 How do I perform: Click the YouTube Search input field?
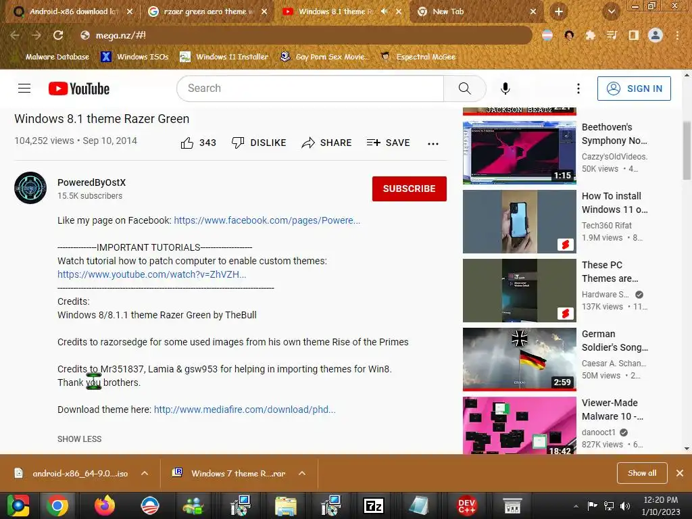(310, 89)
